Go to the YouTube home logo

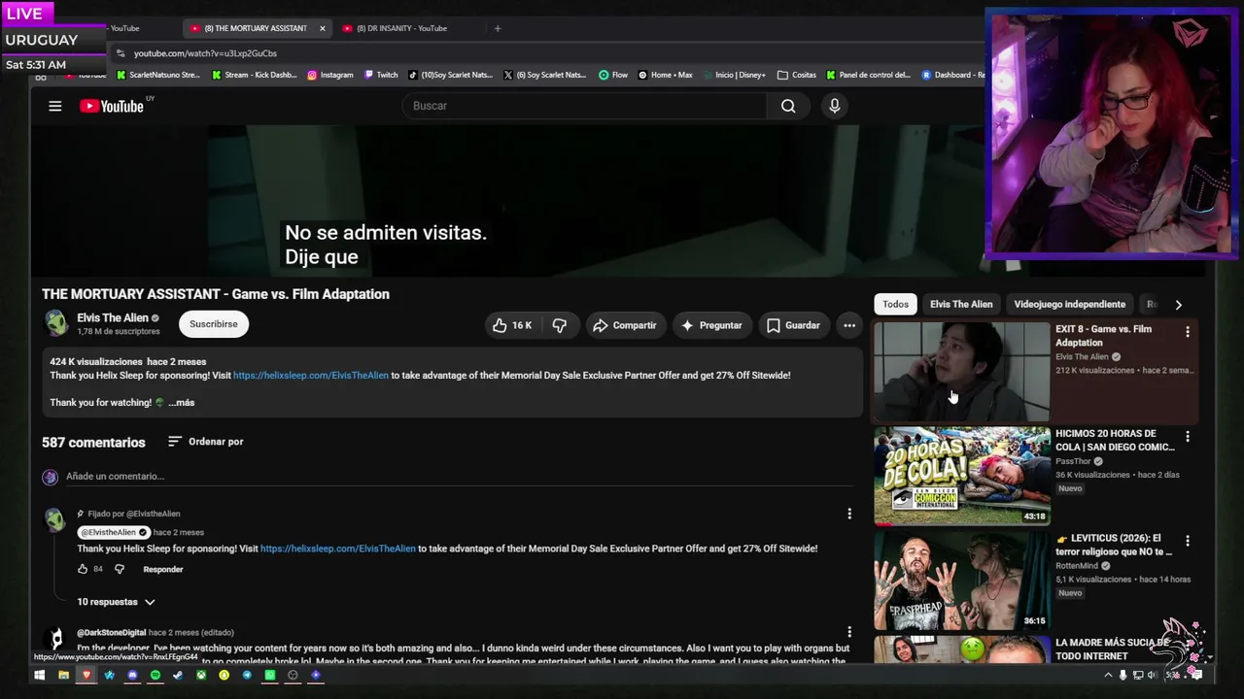(112, 106)
